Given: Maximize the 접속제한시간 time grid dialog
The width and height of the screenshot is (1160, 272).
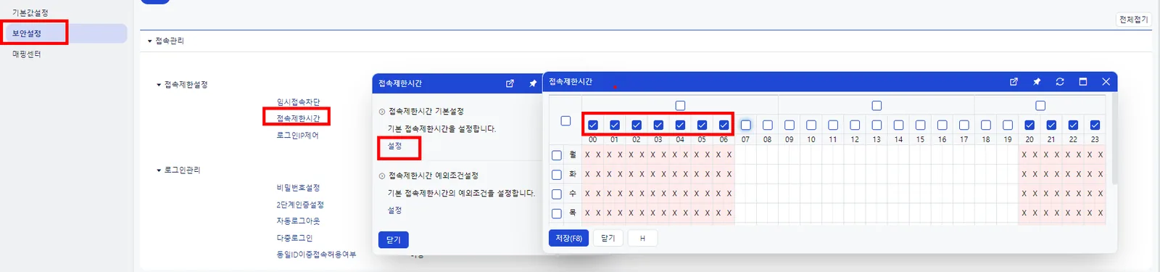Looking at the screenshot, I should click(1083, 82).
